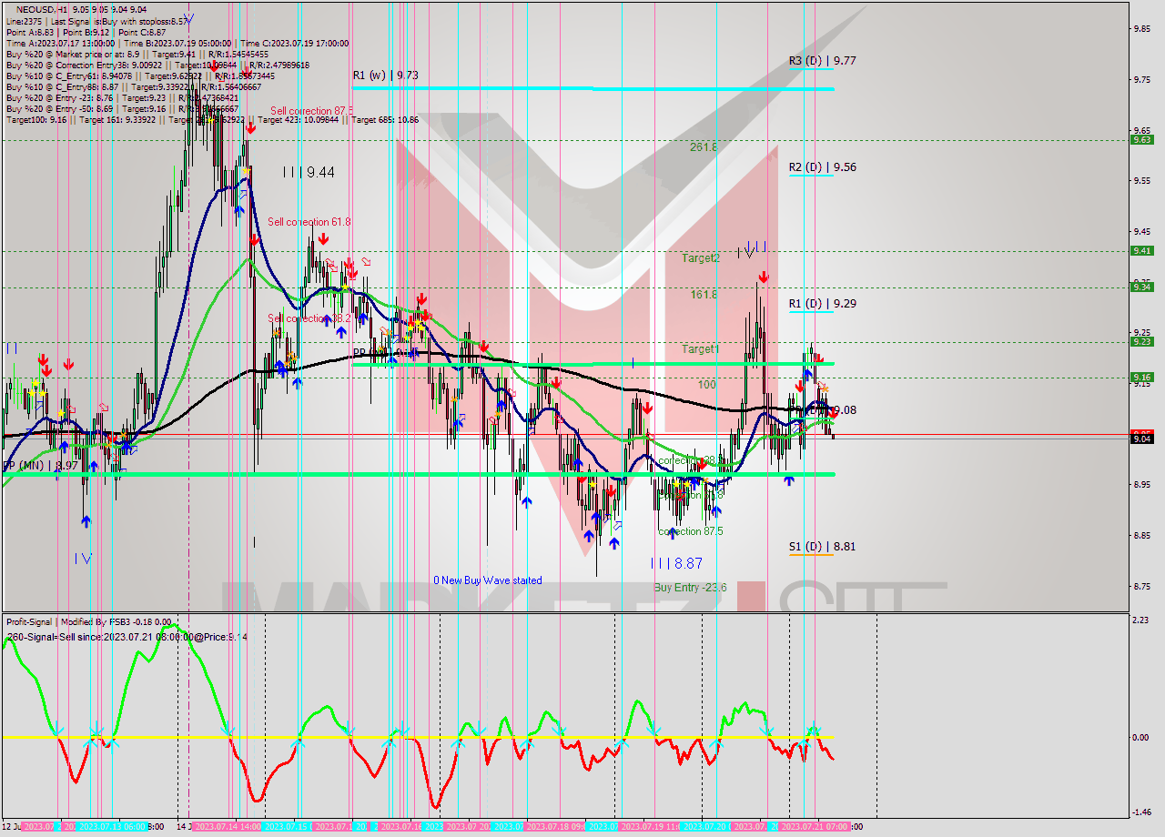Select the 261.8 Fibonacci level label
The width and height of the screenshot is (1165, 837).
point(704,146)
